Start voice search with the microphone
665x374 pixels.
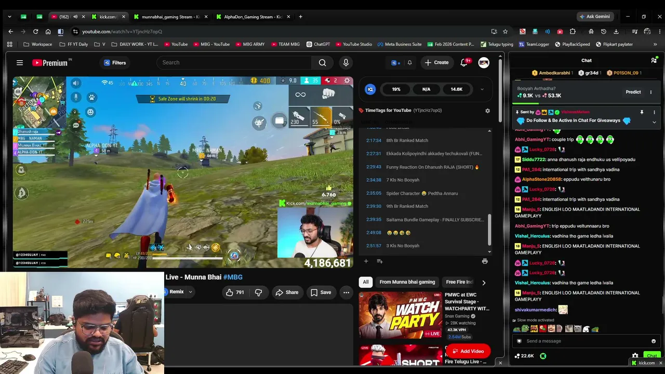coord(346,63)
